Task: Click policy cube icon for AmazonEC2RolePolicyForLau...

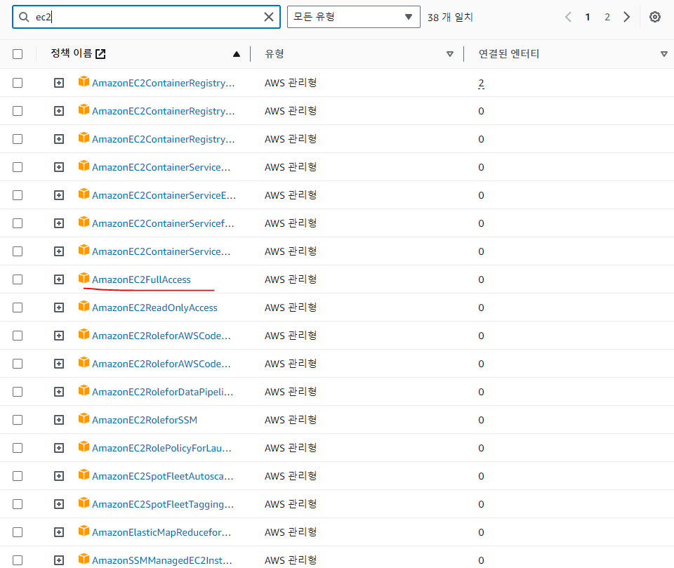Action: pyautogui.click(x=84, y=447)
